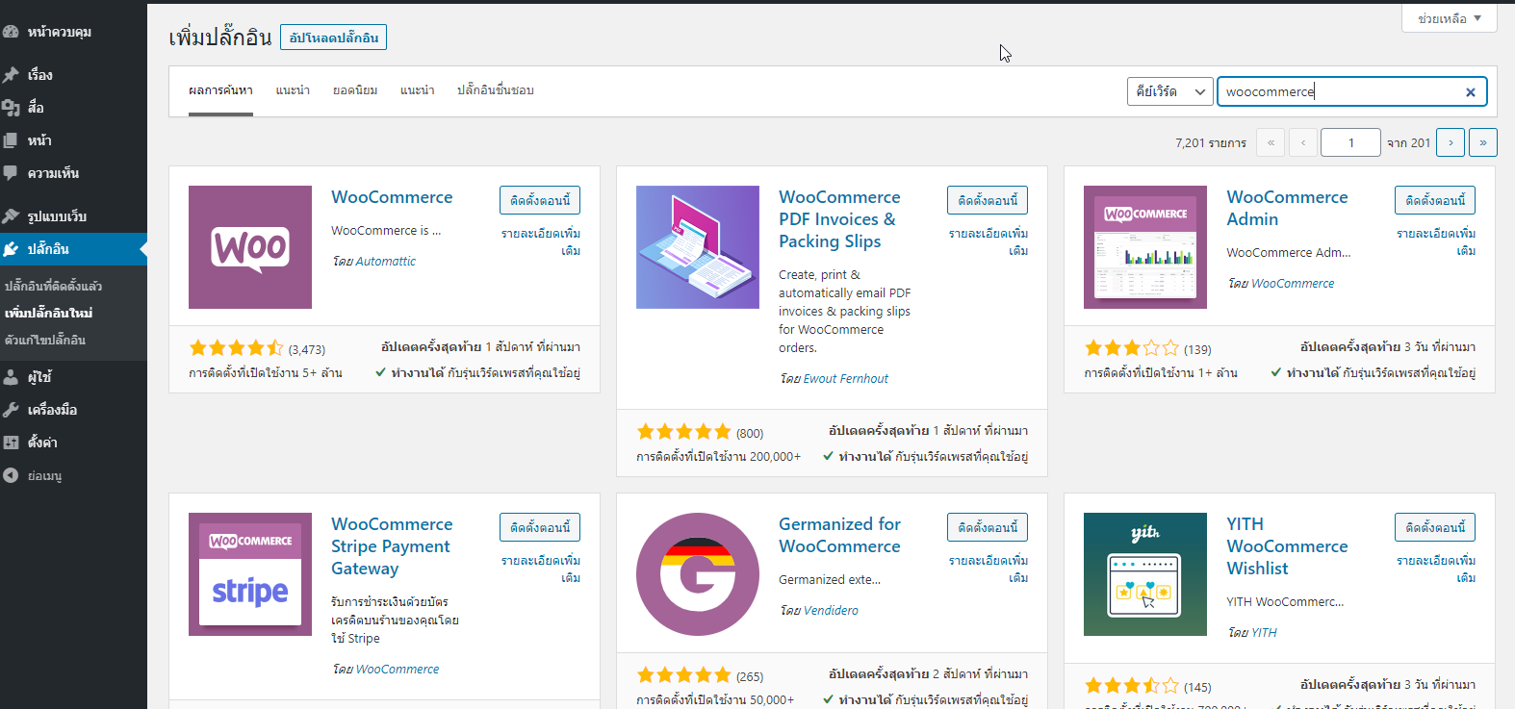The image size is (1515, 709).
Task: Install WooCommerce PDF Invoices plugin
Action: click(988, 200)
